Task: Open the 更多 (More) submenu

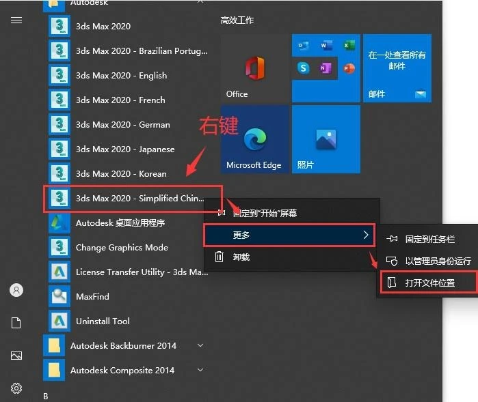Action: click(x=290, y=235)
